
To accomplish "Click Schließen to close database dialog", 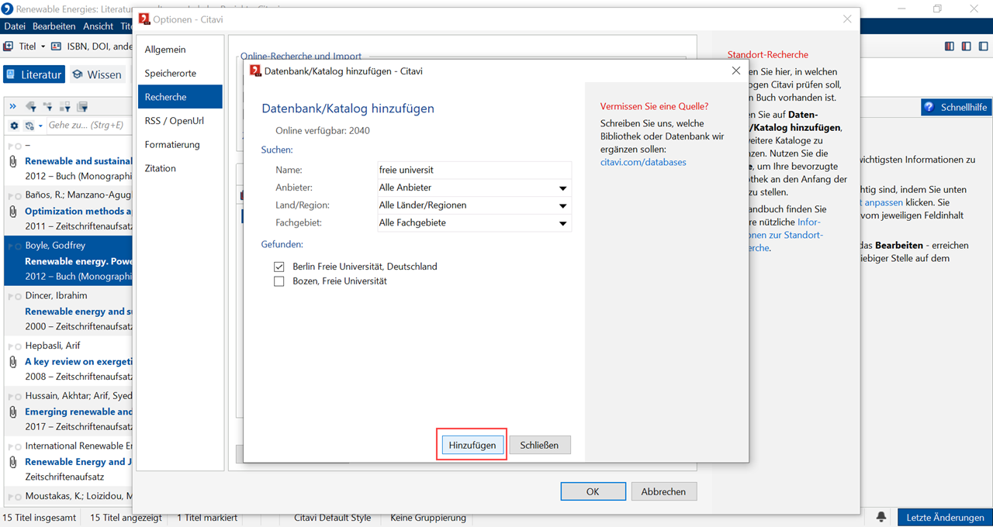I will [x=539, y=445].
